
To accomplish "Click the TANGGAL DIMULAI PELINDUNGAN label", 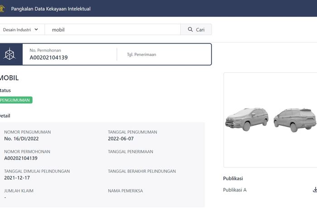I will point(37,171).
